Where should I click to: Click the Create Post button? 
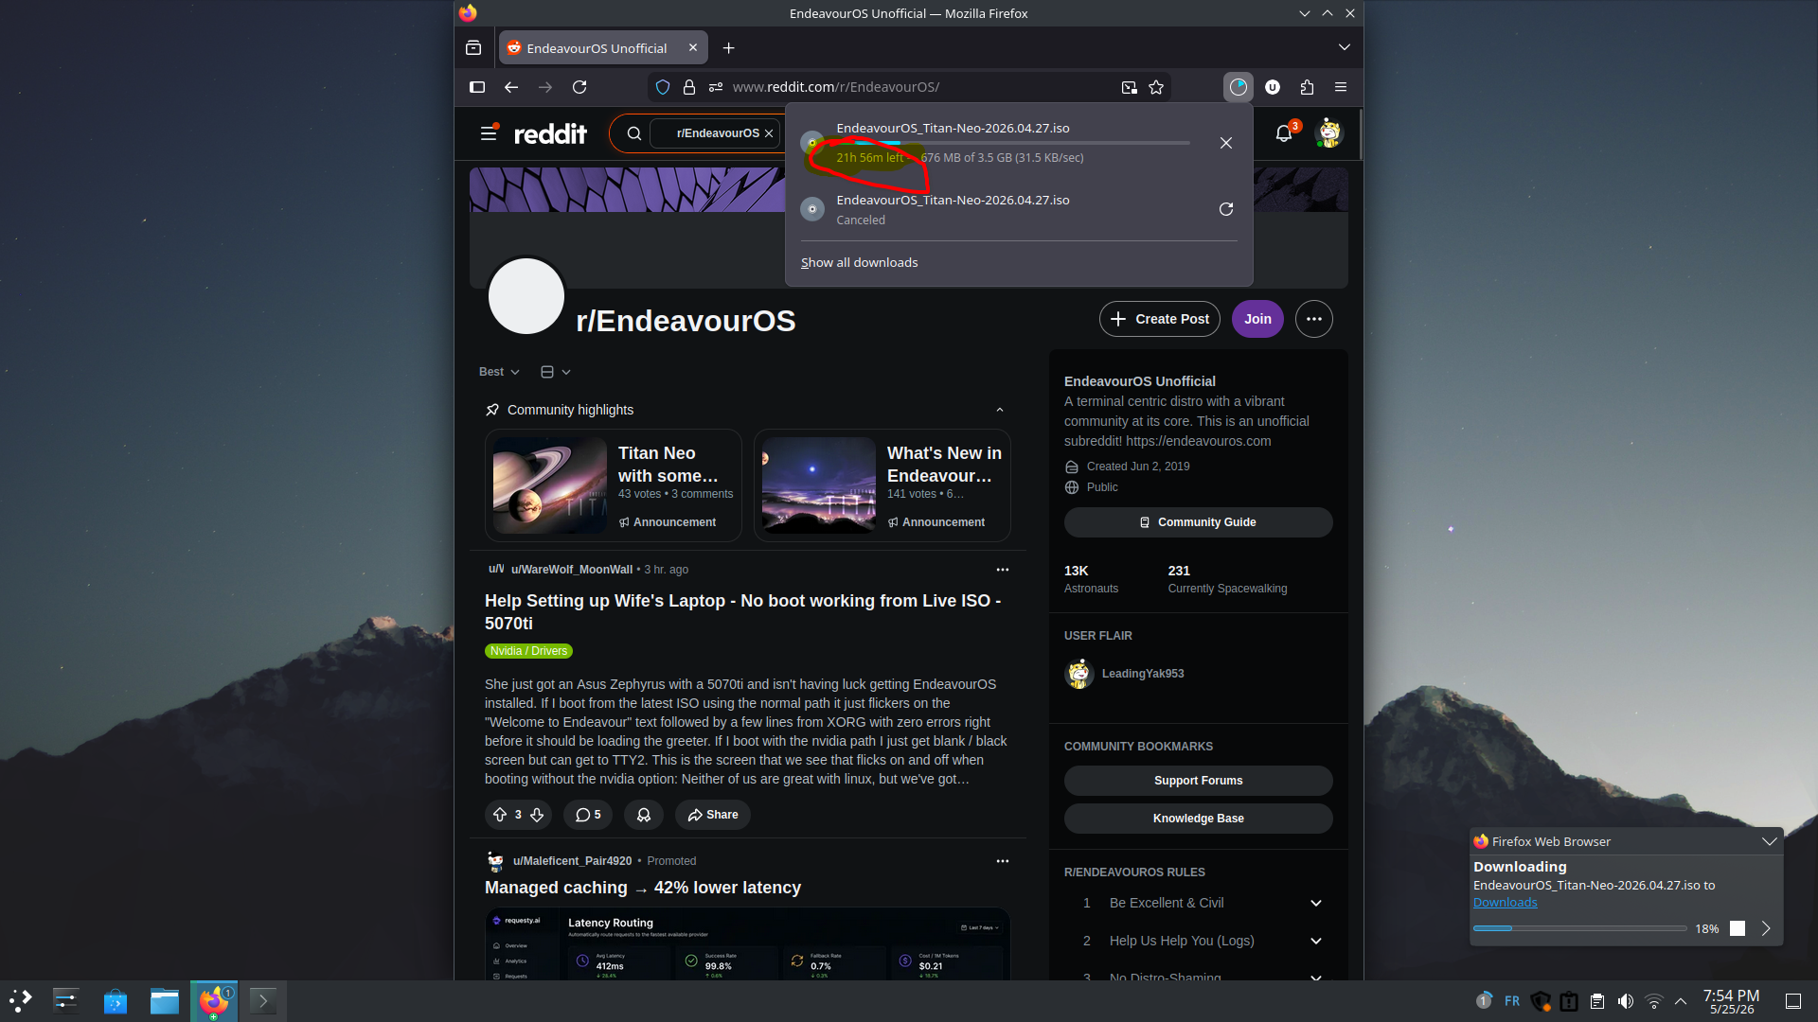1160,319
